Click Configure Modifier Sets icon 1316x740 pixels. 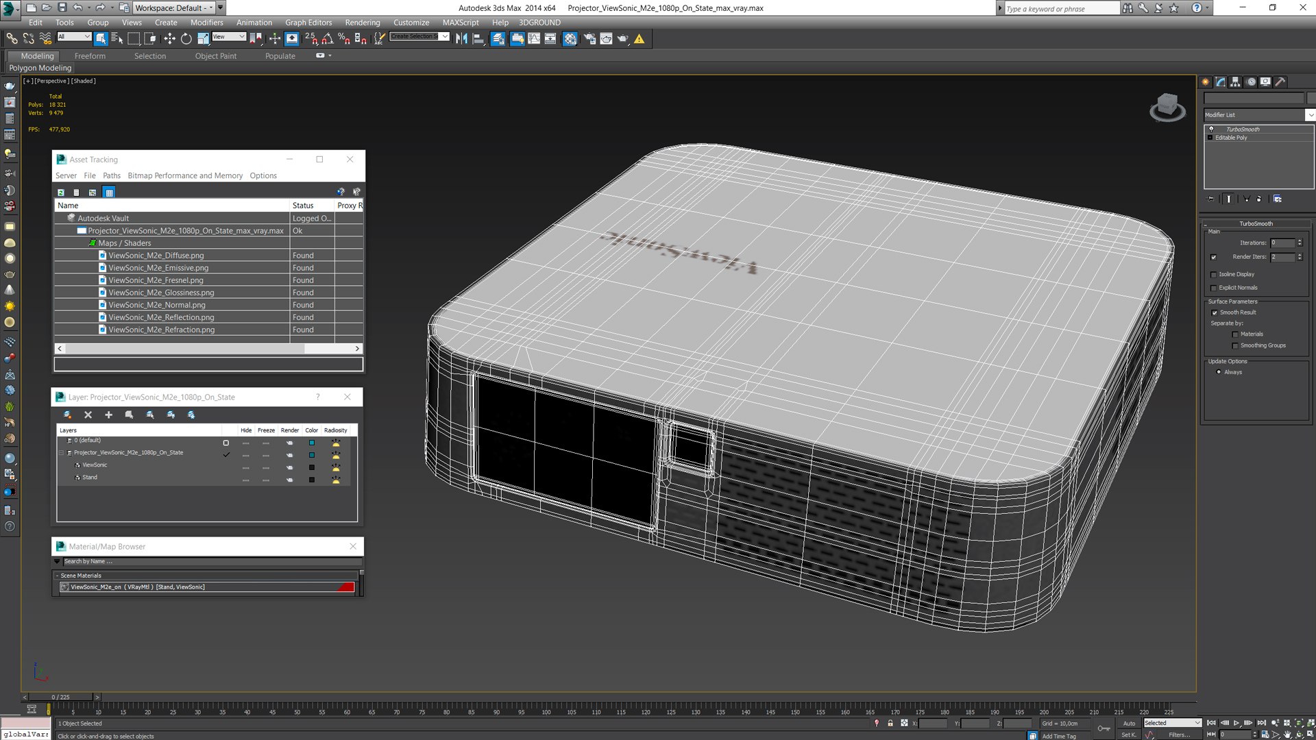coord(1277,199)
